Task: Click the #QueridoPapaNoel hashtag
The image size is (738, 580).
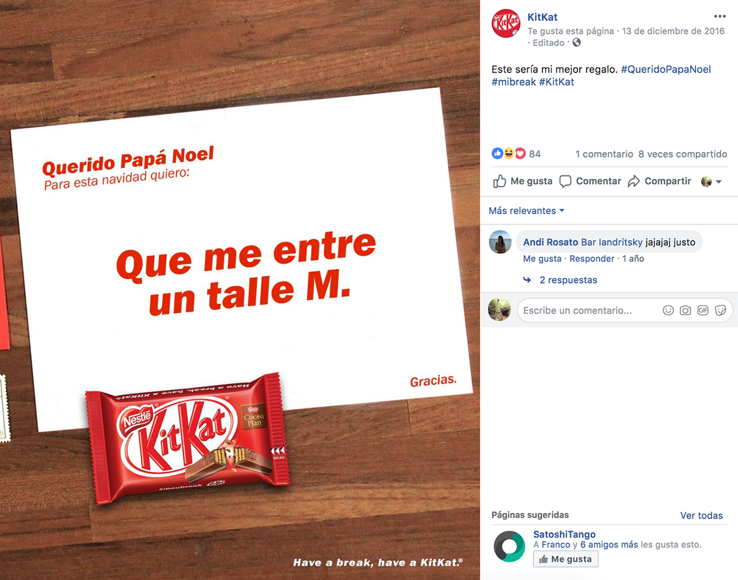Action: pyautogui.click(x=666, y=70)
